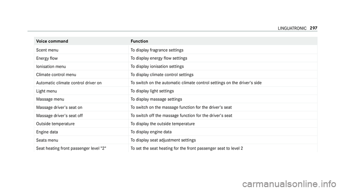
Task: Select the "Outside temperature" voice command
Action: pos(56,124)
